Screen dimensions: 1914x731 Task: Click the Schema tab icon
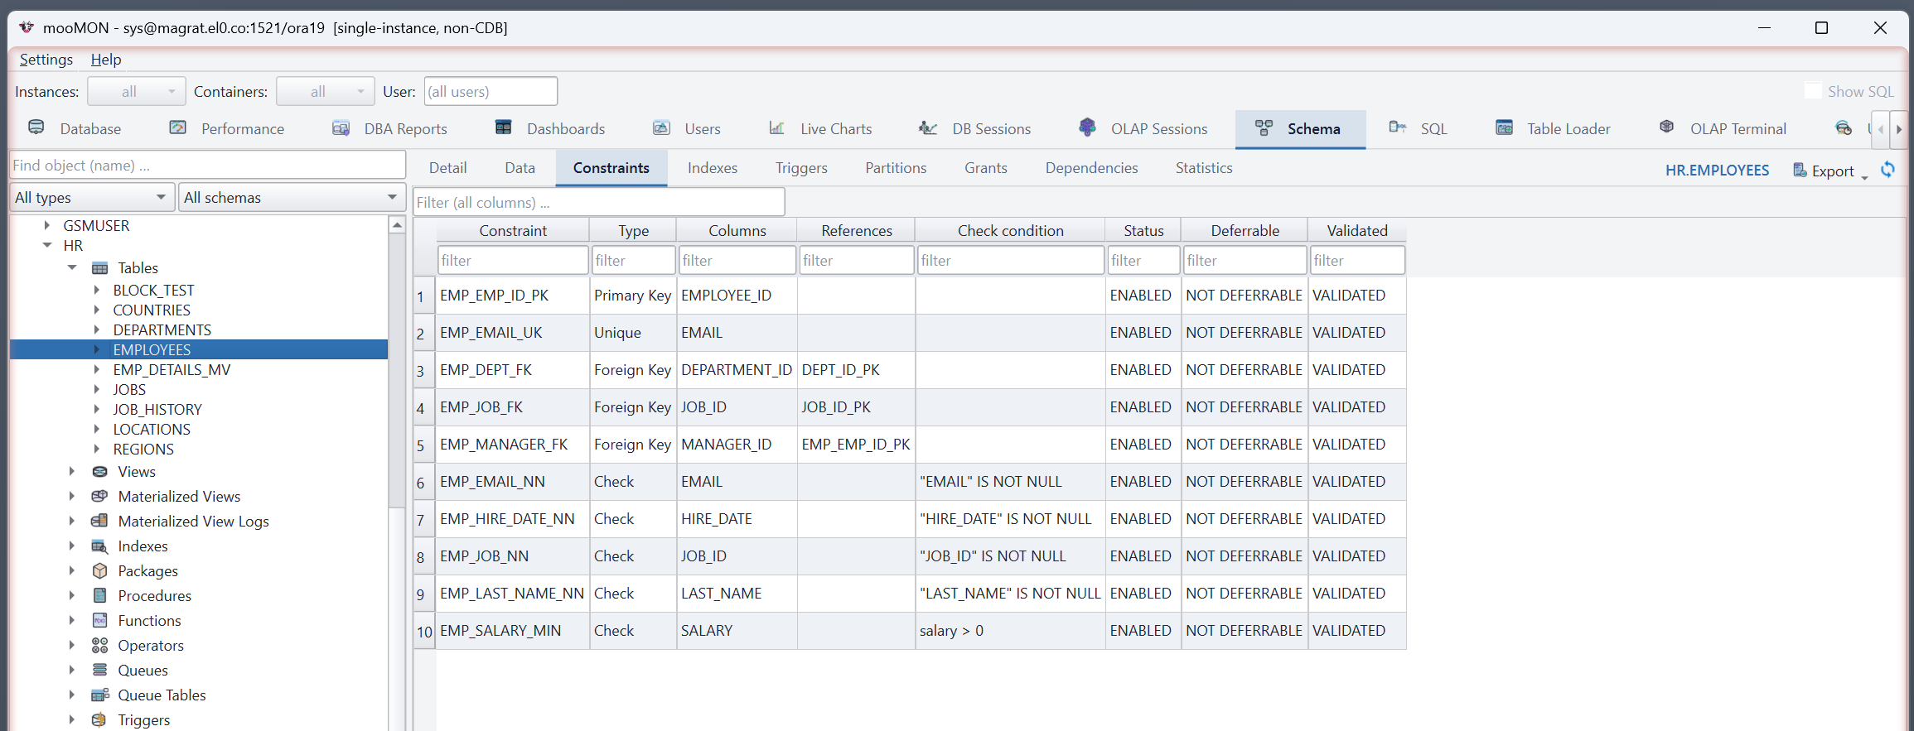click(x=1264, y=127)
